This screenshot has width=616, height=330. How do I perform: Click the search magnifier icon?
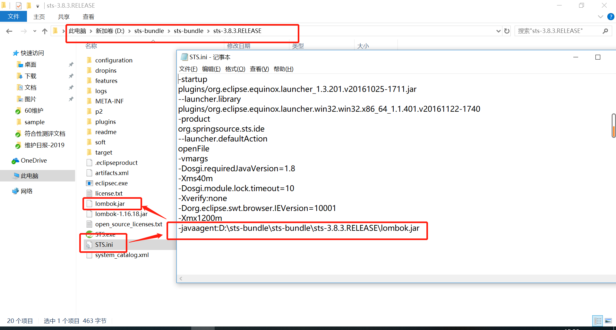pos(605,31)
